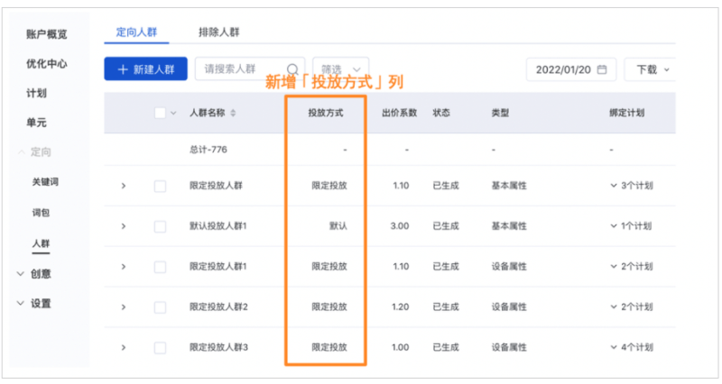Open 关键词 under 定向
This screenshot has width=722, height=384.
click(45, 182)
